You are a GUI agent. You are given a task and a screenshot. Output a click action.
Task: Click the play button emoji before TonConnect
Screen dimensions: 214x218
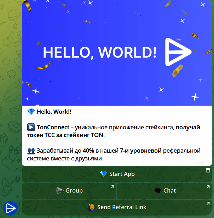pyautogui.click(x=31, y=127)
